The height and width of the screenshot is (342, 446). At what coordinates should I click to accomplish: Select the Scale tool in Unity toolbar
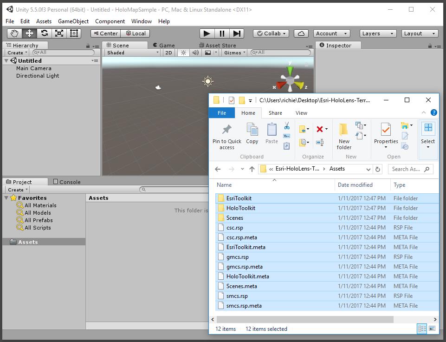tap(59, 33)
